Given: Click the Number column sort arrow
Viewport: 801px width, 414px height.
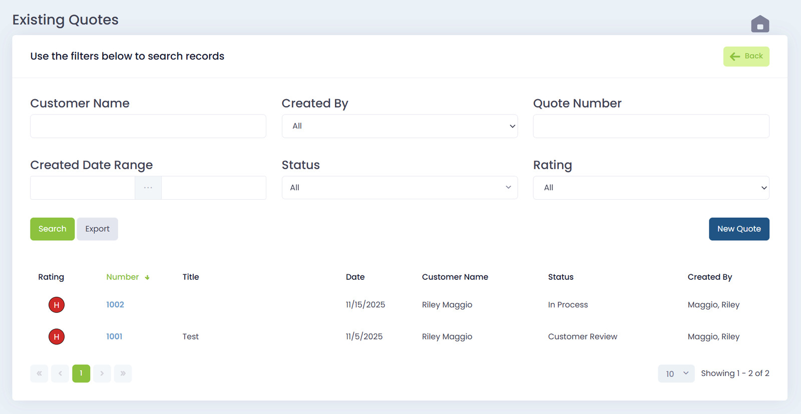Looking at the screenshot, I should 147,277.
